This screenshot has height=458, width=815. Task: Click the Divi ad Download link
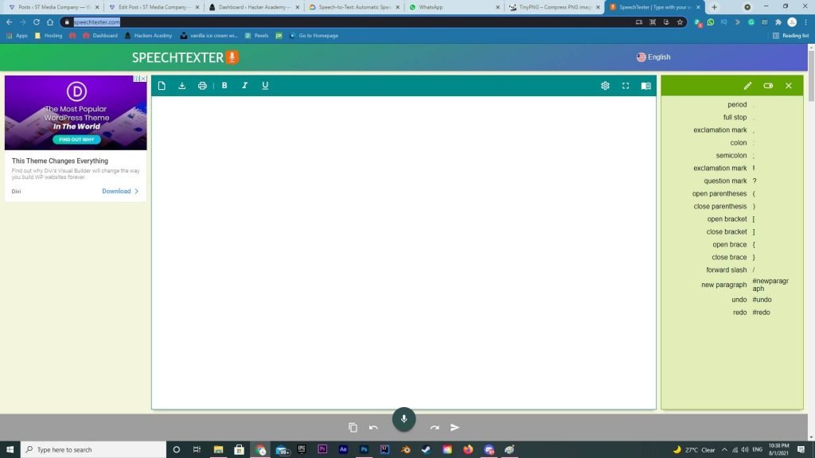tap(120, 191)
